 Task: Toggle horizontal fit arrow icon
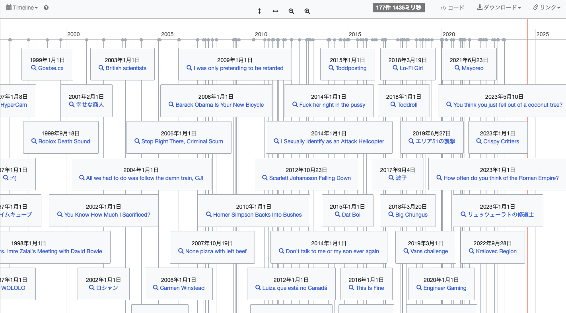coord(275,11)
